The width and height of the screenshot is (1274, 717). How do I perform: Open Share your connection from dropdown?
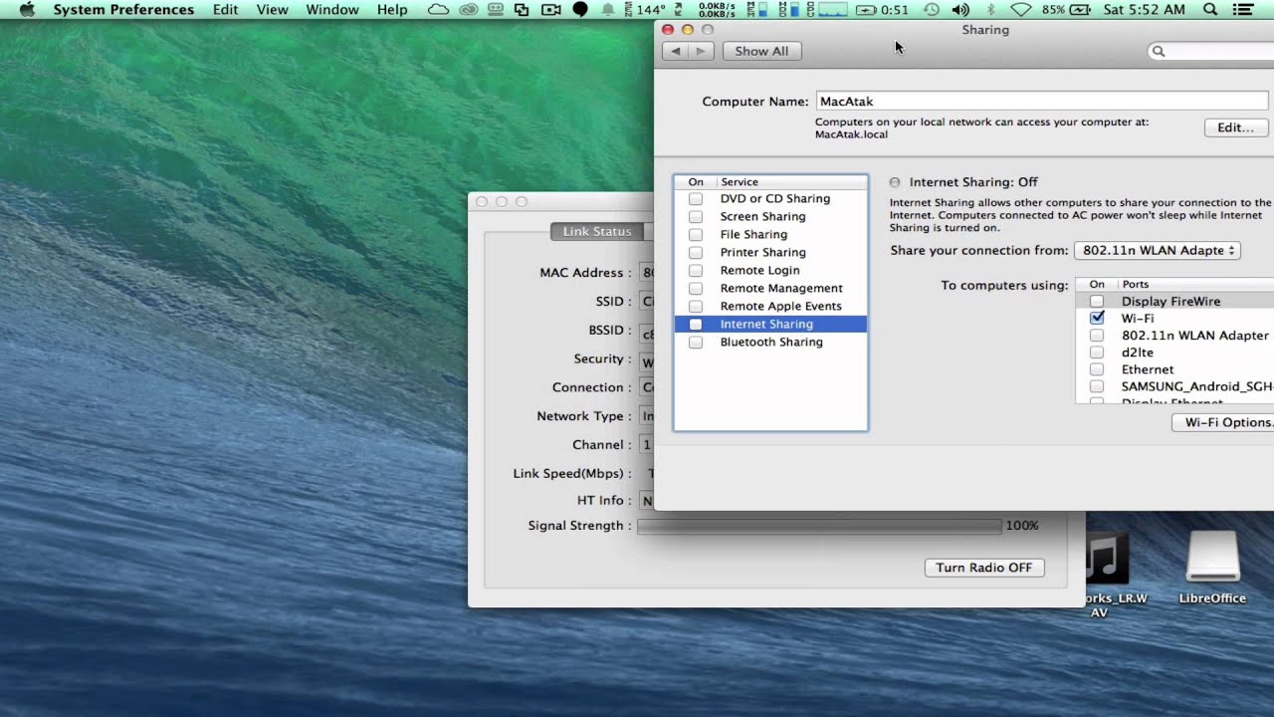1158,251
